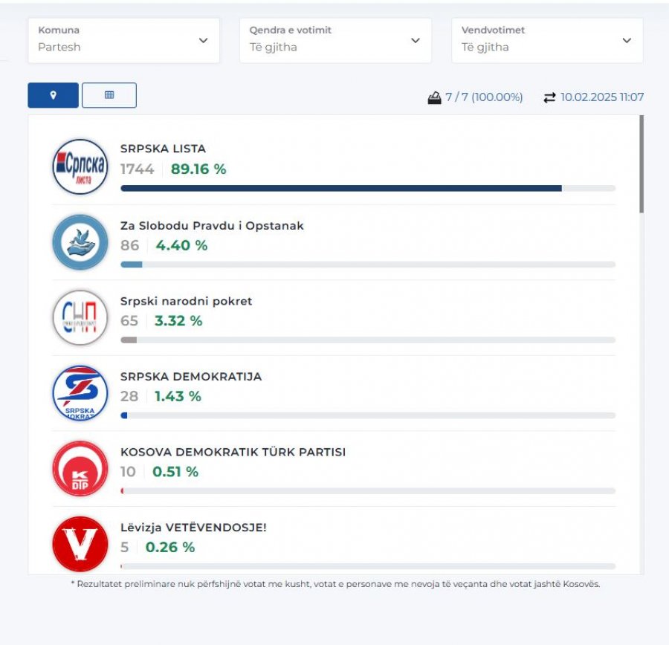Click the Za Slobodu Pravdu i Opstanak name

pos(212,226)
